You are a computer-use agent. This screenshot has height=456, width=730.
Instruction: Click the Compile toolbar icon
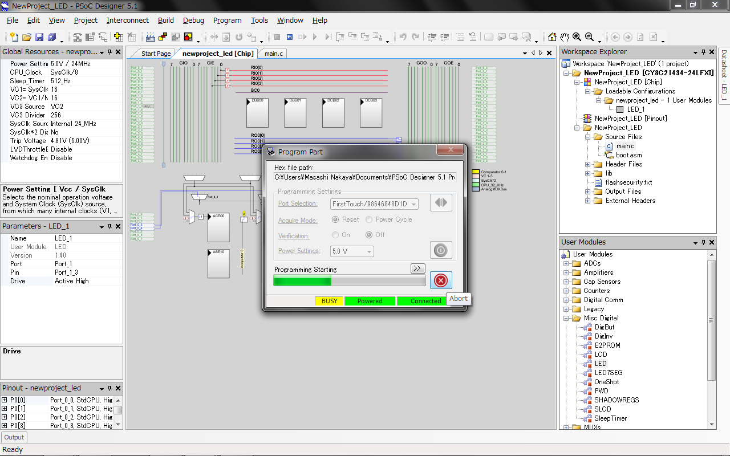coord(176,37)
